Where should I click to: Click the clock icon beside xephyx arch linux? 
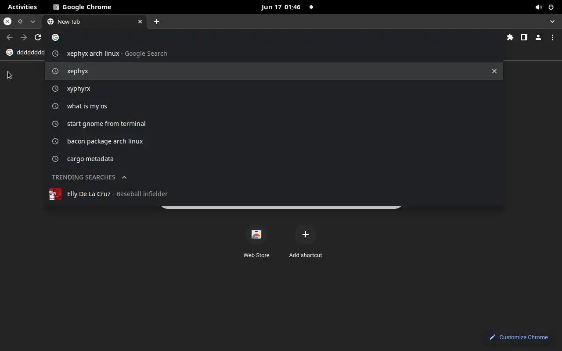click(55, 54)
